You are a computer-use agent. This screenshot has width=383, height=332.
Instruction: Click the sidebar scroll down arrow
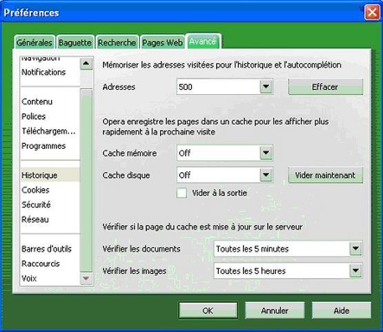[x=86, y=278]
